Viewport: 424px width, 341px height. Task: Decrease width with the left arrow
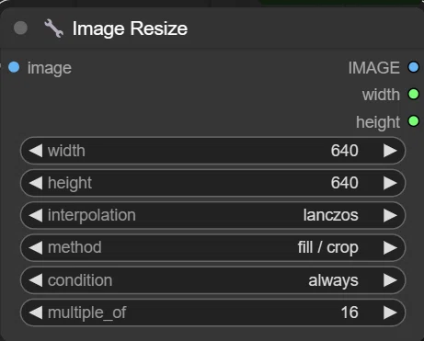[x=36, y=151]
